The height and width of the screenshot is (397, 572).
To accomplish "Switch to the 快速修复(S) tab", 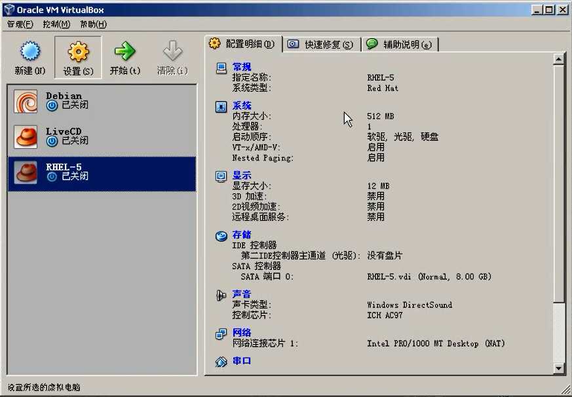I will point(322,45).
